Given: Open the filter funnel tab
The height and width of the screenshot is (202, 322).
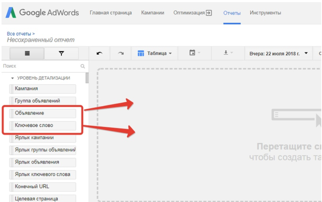Looking at the screenshot, I should (61, 53).
